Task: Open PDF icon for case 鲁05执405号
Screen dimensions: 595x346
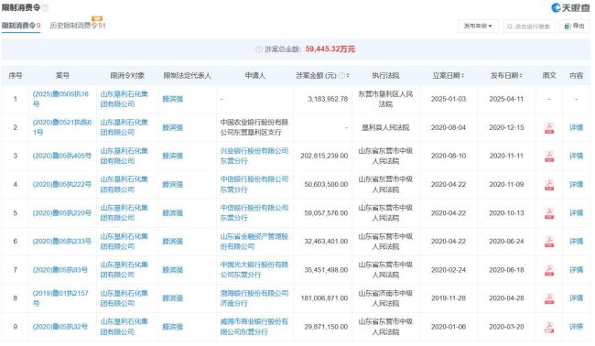Action: point(548,156)
